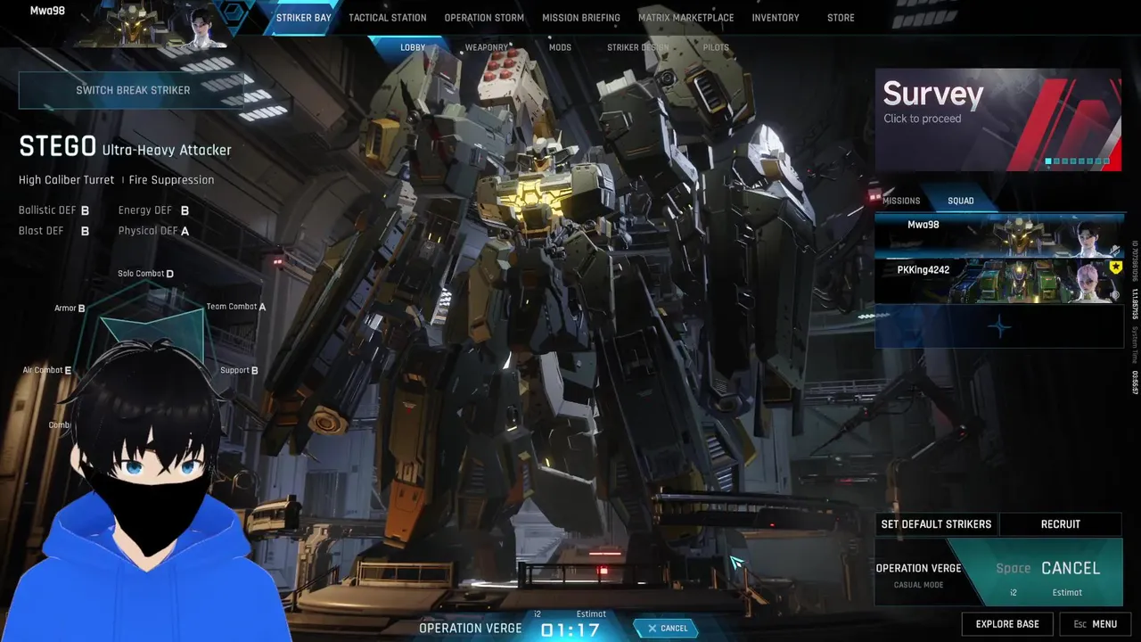Open the Esc Menu button
1141x642 pixels.
(x=1095, y=624)
